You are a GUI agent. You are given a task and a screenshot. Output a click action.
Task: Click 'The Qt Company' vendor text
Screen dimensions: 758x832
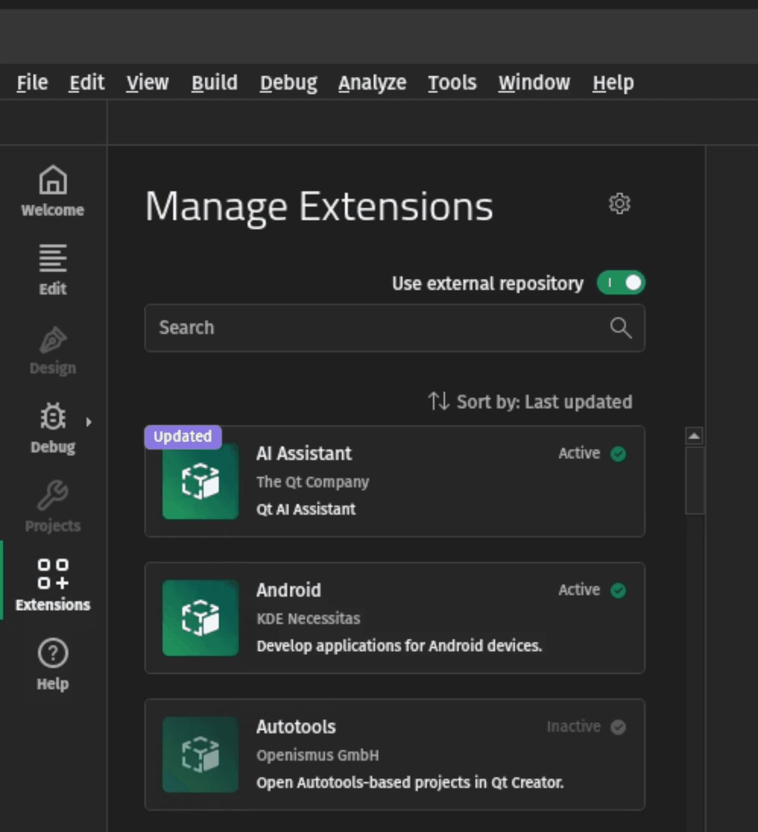point(313,482)
